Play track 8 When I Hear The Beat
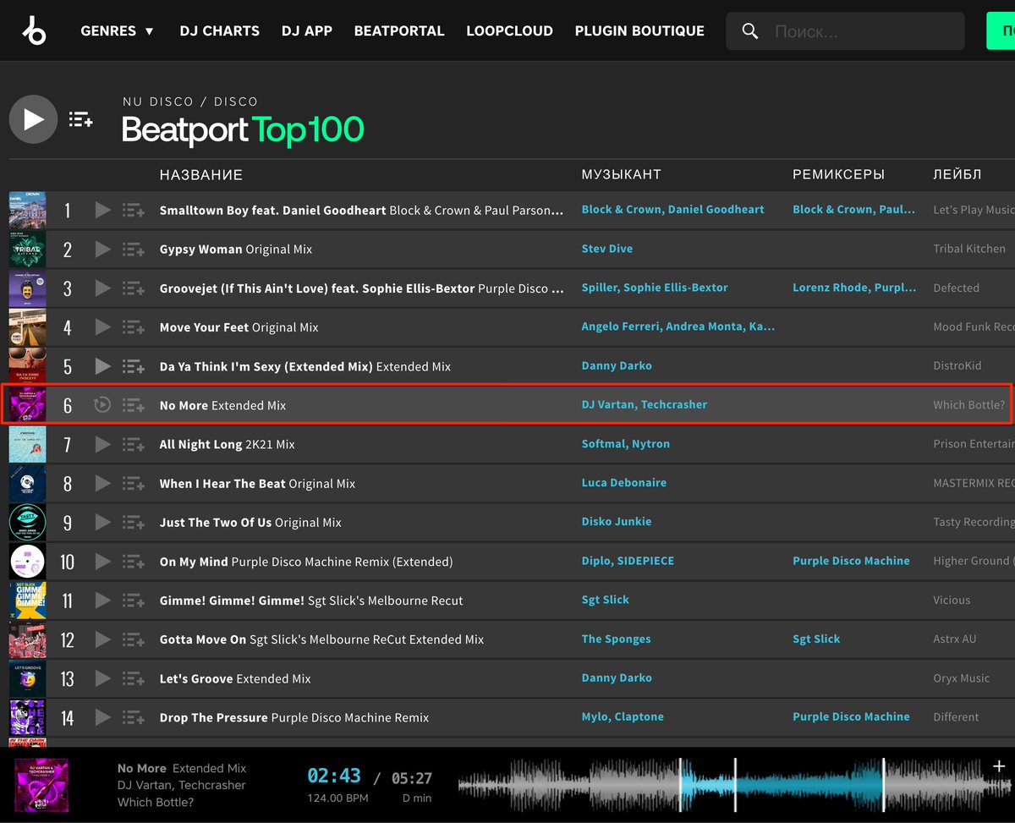Screen dimensions: 1015x823 click(102, 483)
